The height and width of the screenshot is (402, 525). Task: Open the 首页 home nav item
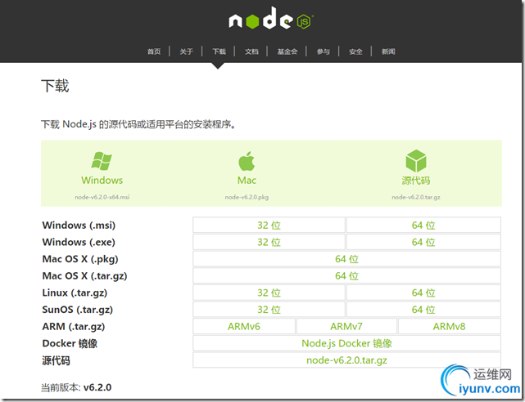pos(154,51)
